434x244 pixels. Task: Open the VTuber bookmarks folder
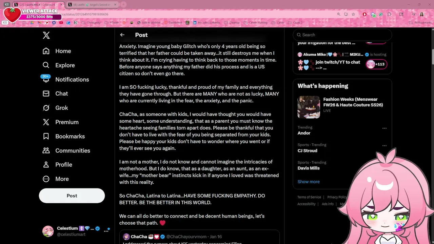[x=112, y=23]
